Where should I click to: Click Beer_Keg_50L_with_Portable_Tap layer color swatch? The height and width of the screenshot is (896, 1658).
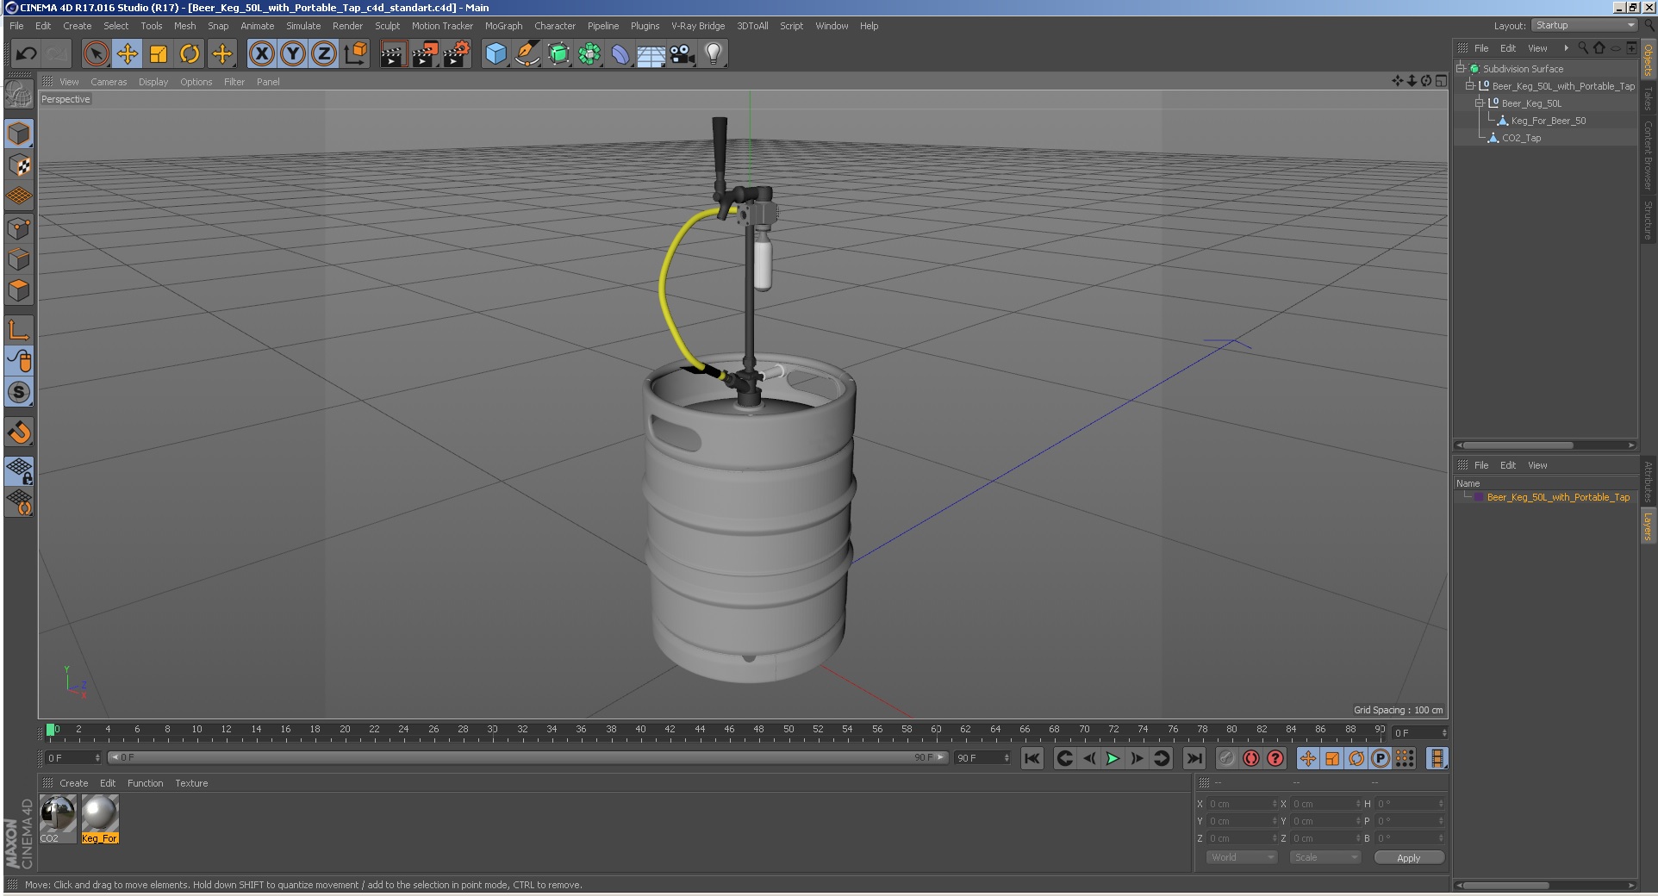pyautogui.click(x=1479, y=497)
